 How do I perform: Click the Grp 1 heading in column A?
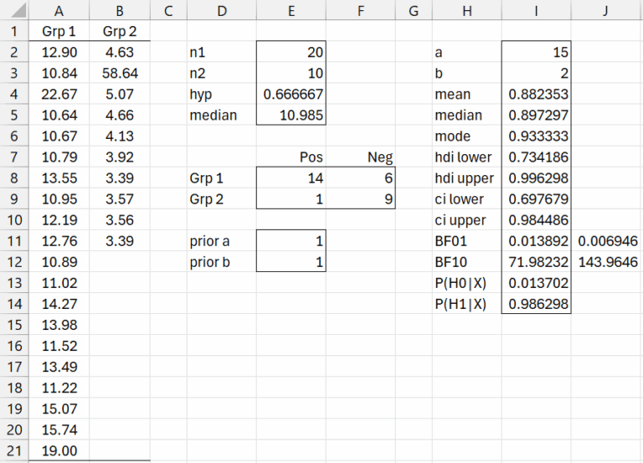pyautogui.click(x=59, y=31)
